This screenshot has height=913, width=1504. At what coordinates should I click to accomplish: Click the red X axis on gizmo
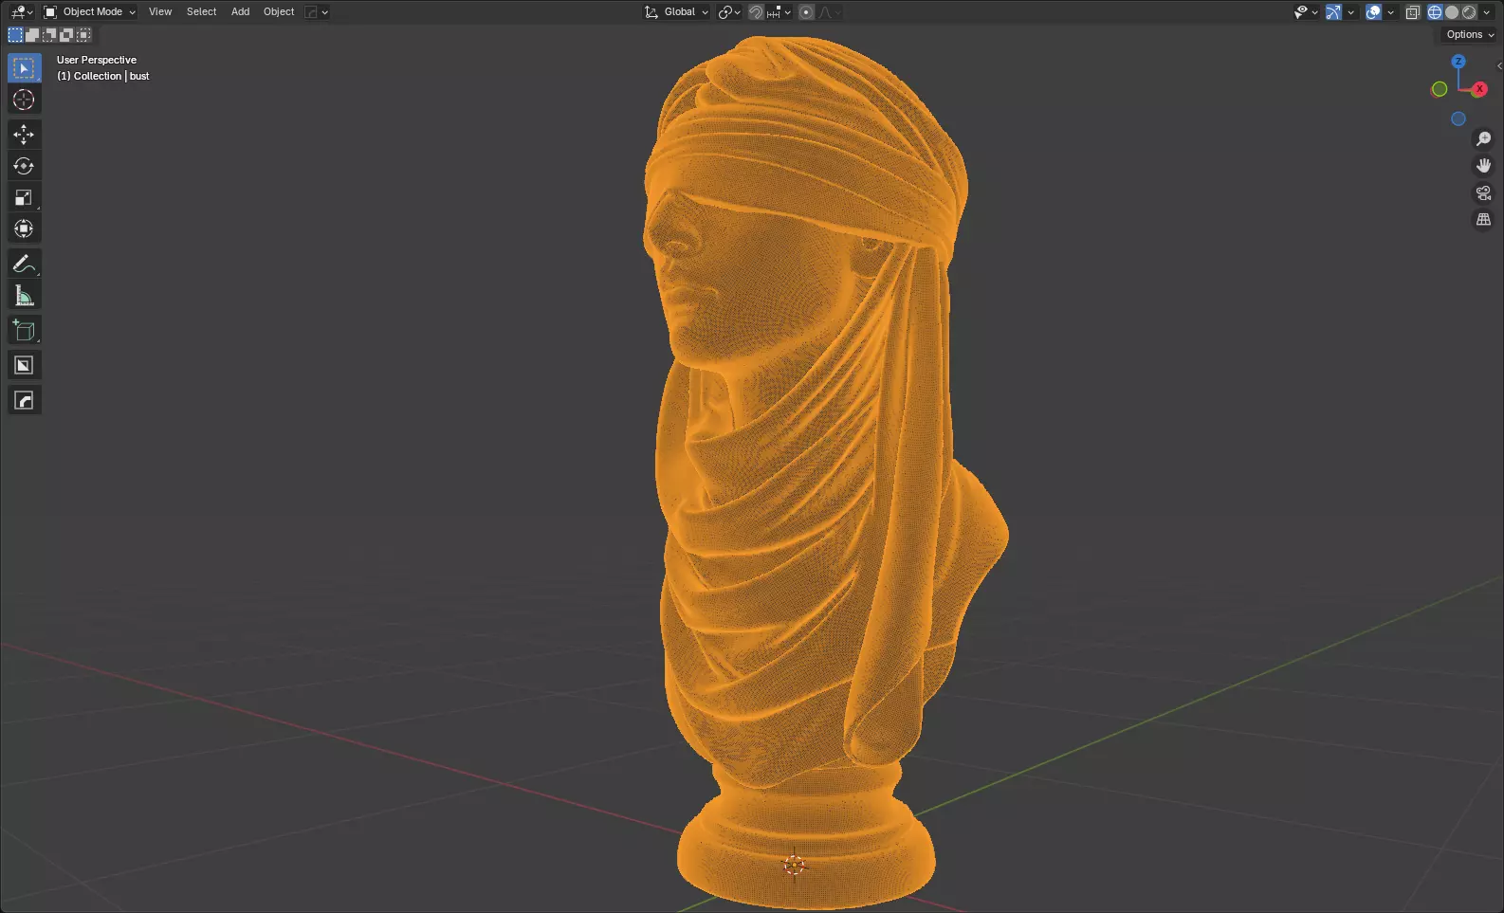[x=1479, y=89]
